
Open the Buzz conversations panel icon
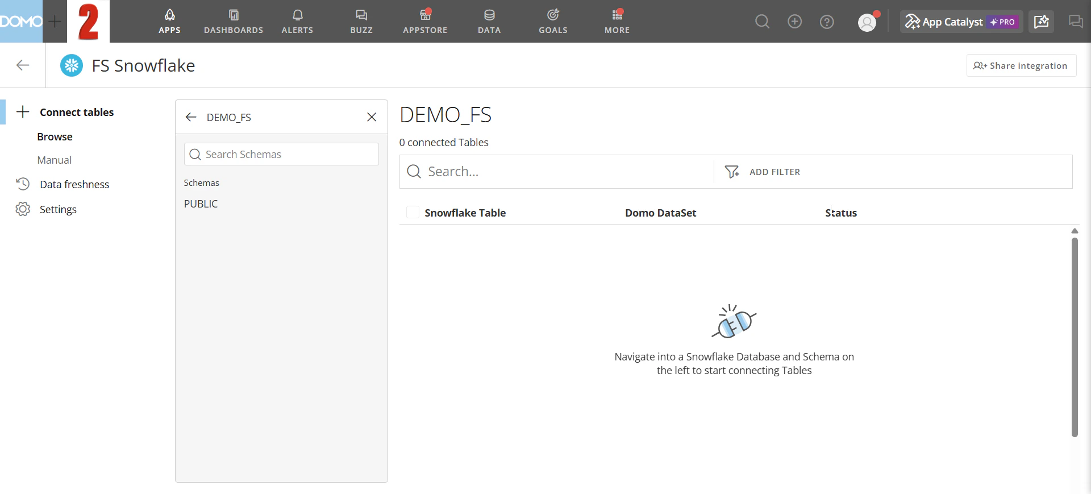point(1075,22)
